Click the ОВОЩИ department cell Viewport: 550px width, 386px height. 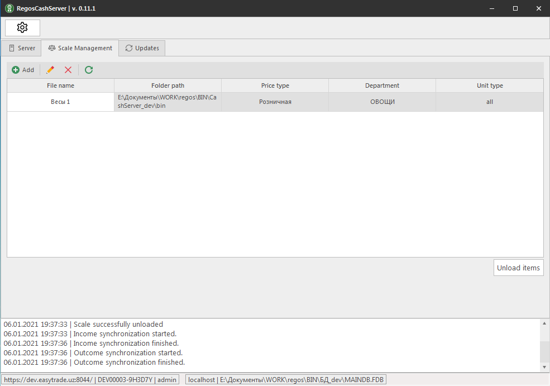click(382, 102)
